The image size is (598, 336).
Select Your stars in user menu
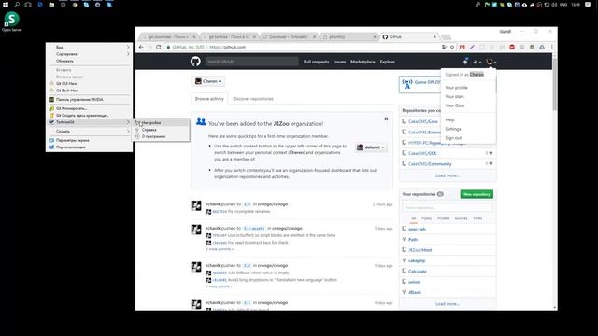455,97
